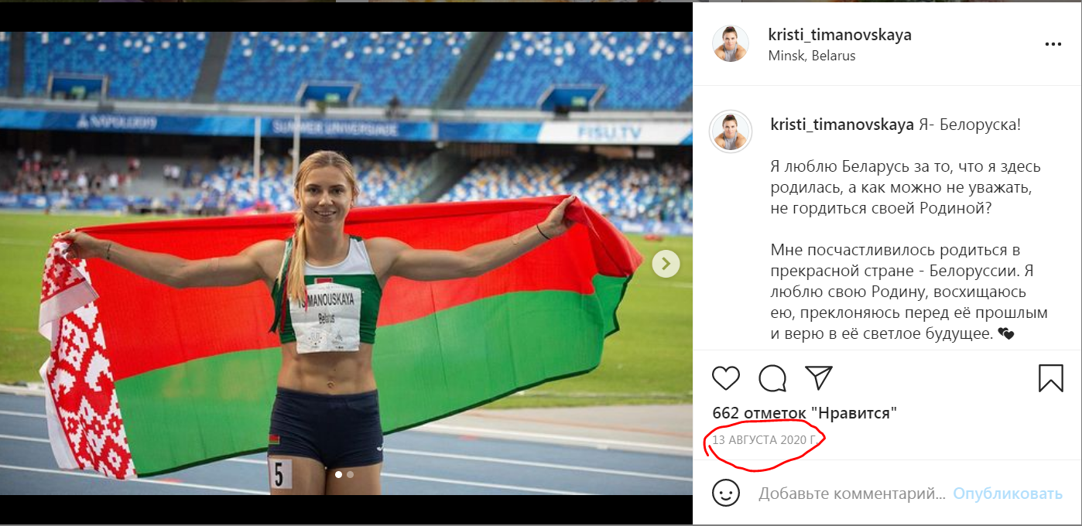The width and height of the screenshot is (1082, 526).
Task: Click the Опубликовать button
Action: click(1008, 494)
